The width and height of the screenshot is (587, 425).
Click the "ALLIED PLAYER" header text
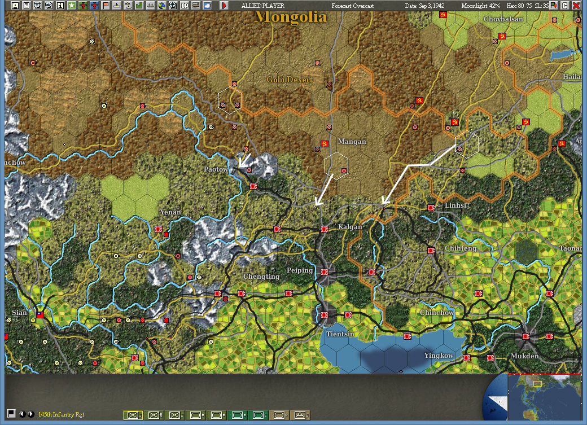click(263, 6)
